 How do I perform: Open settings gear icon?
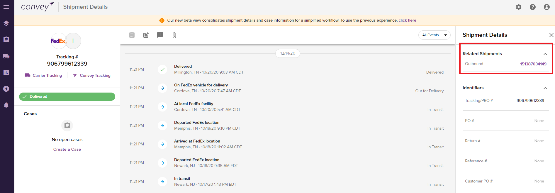[519, 7]
